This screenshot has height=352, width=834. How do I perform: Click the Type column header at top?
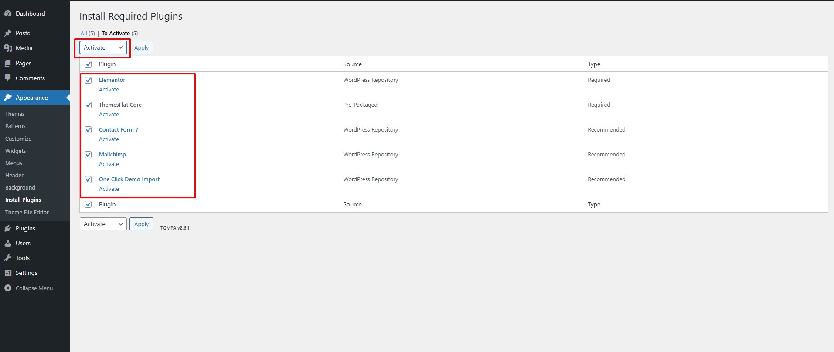tap(594, 64)
